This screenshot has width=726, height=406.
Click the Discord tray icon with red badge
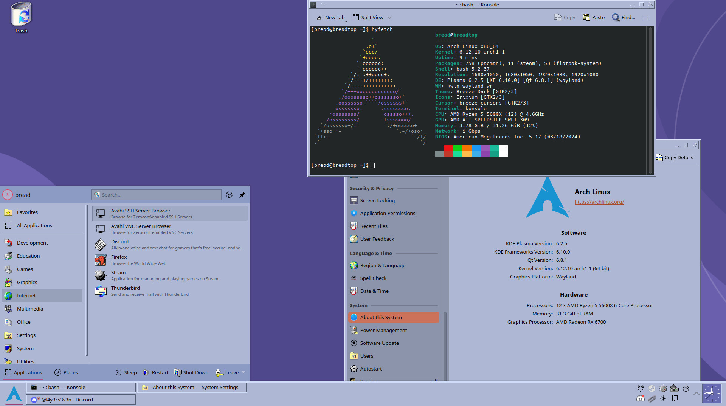click(640, 398)
